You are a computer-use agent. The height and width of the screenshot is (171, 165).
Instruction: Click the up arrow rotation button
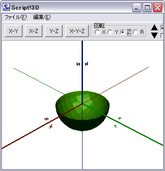(x=154, y=28)
